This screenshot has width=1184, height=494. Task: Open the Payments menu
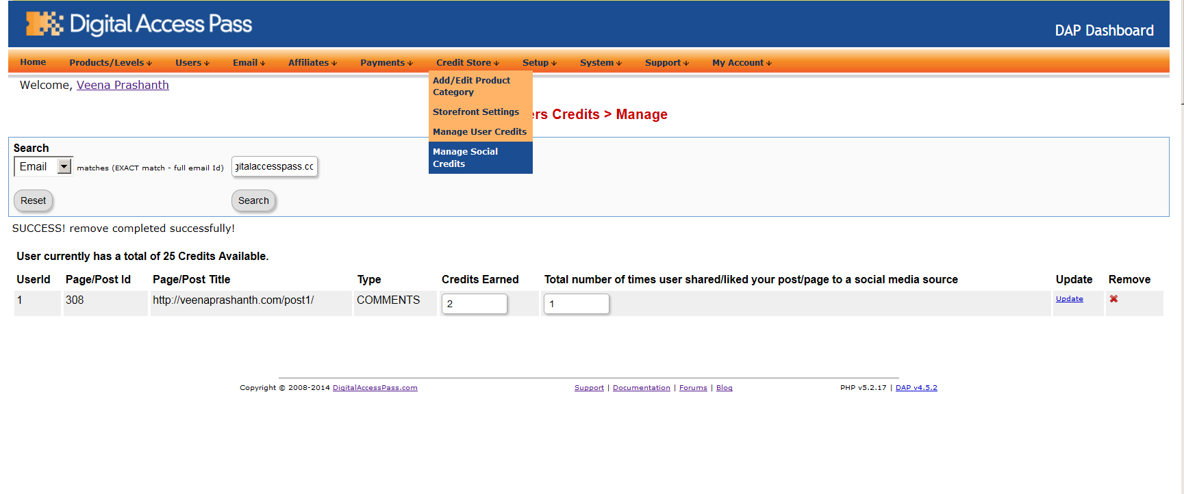click(x=386, y=62)
